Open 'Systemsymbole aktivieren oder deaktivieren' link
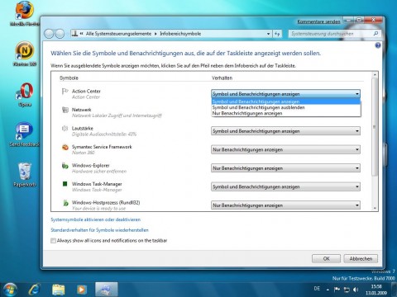397x297 pixels. pyautogui.click(x=96, y=219)
